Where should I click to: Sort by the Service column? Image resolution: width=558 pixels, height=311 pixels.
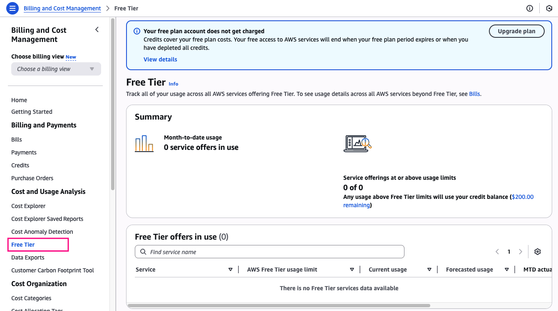point(230,269)
